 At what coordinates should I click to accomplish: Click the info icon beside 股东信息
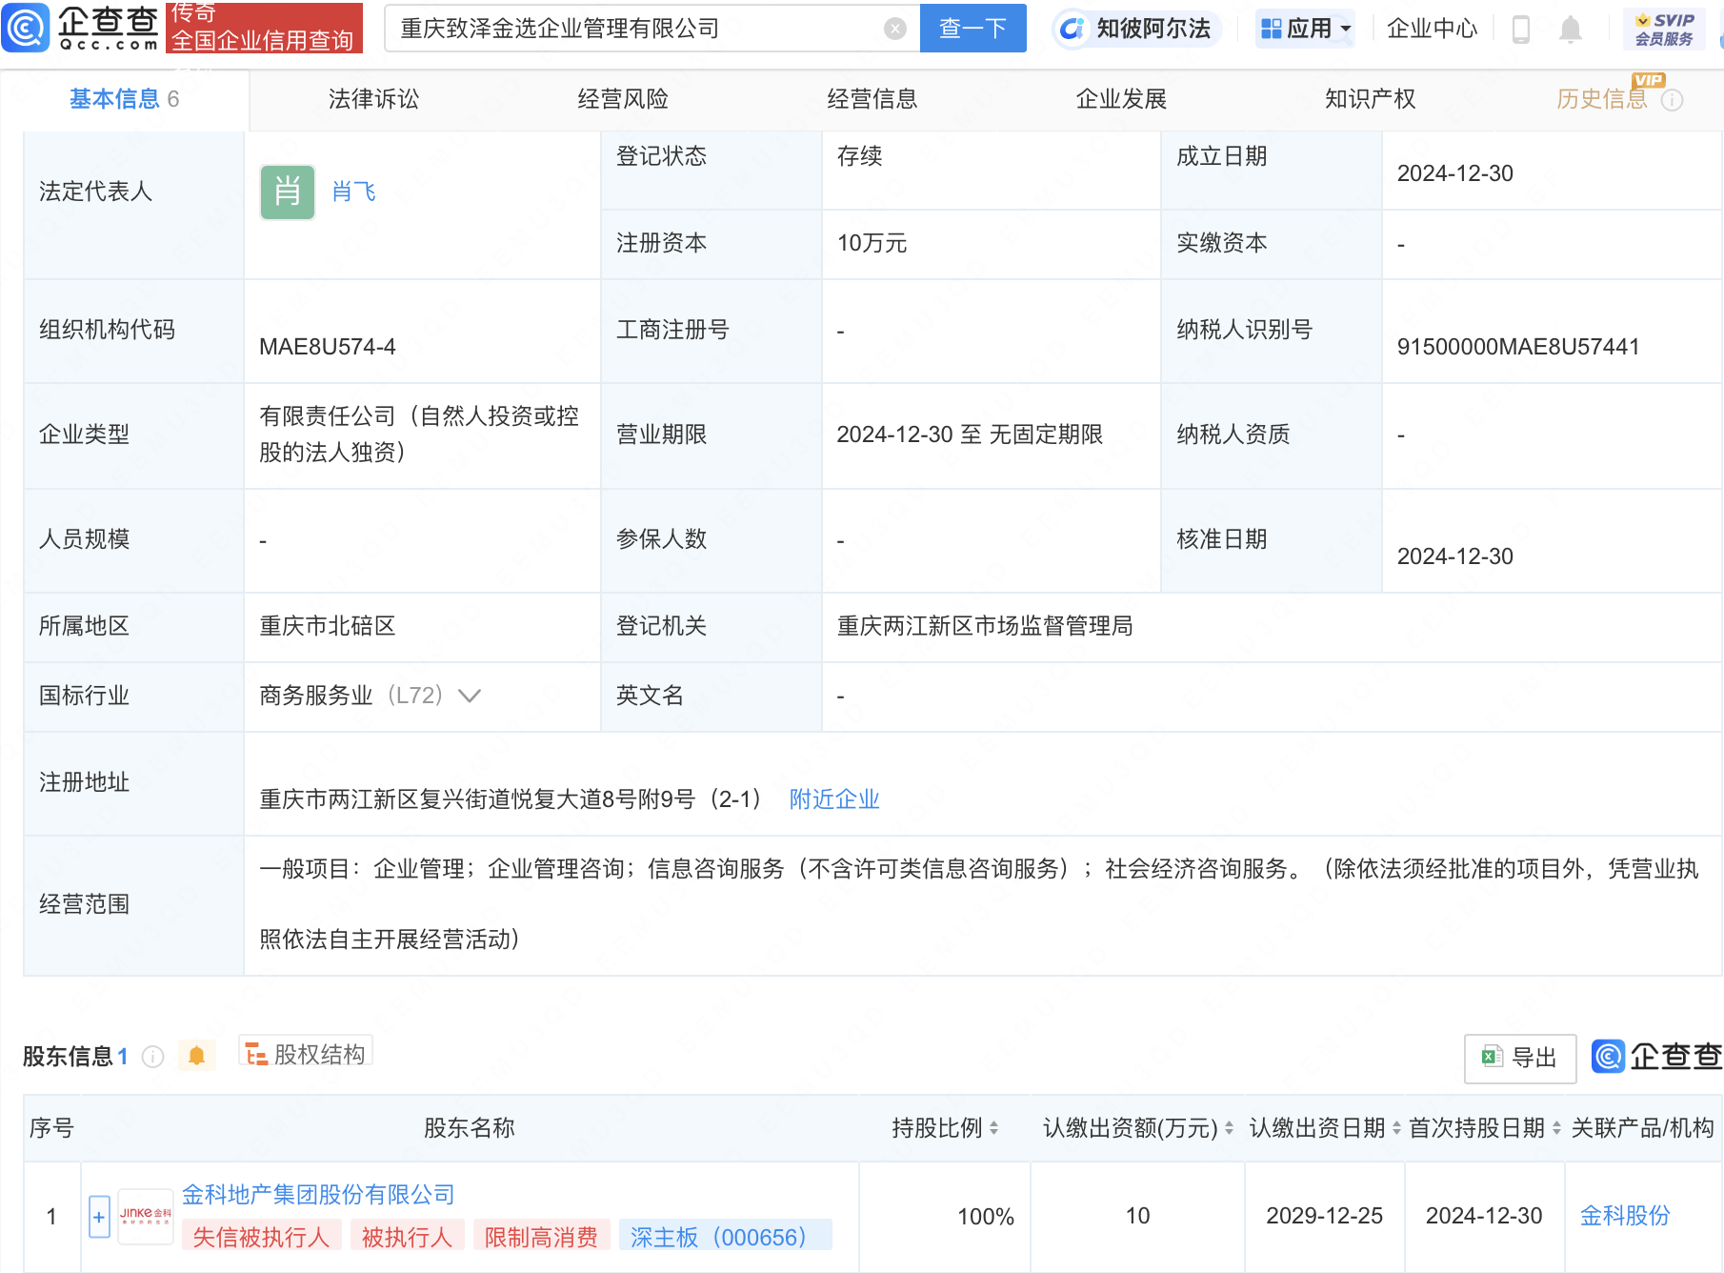tap(153, 1057)
